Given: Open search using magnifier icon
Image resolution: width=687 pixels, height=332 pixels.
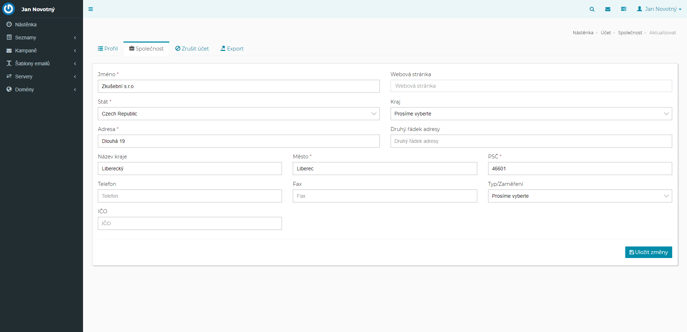Looking at the screenshot, I should (592, 9).
